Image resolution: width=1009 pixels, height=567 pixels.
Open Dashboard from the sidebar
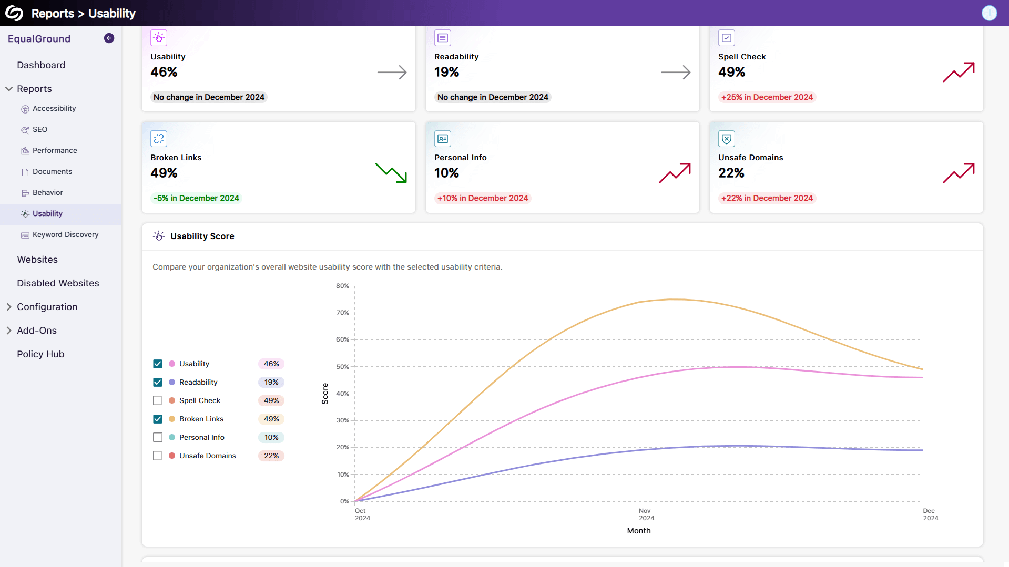click(41, 65)
